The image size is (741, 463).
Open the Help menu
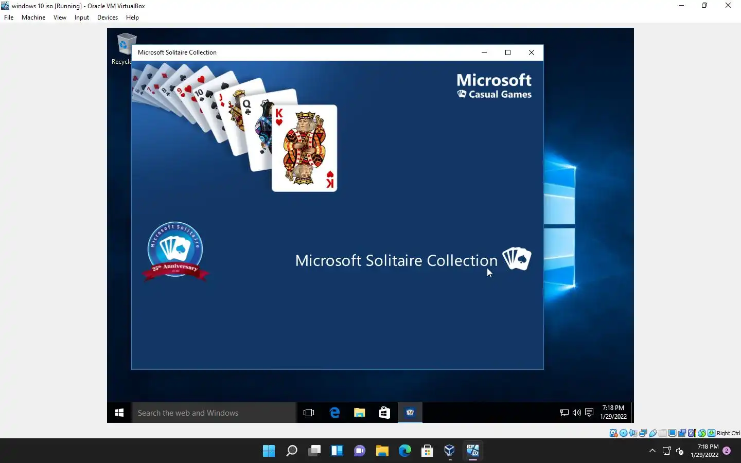pyautogui.click(x=132, y=17)
